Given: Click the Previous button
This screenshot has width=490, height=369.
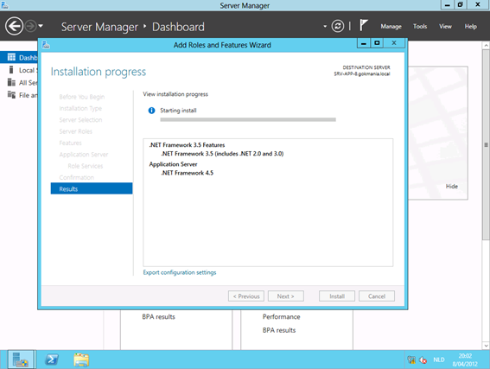Looking at the screenshot, I should pyautogui.click(x=246, y=296).
